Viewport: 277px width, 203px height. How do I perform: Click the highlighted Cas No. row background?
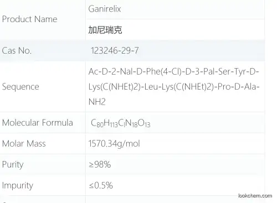132,50
